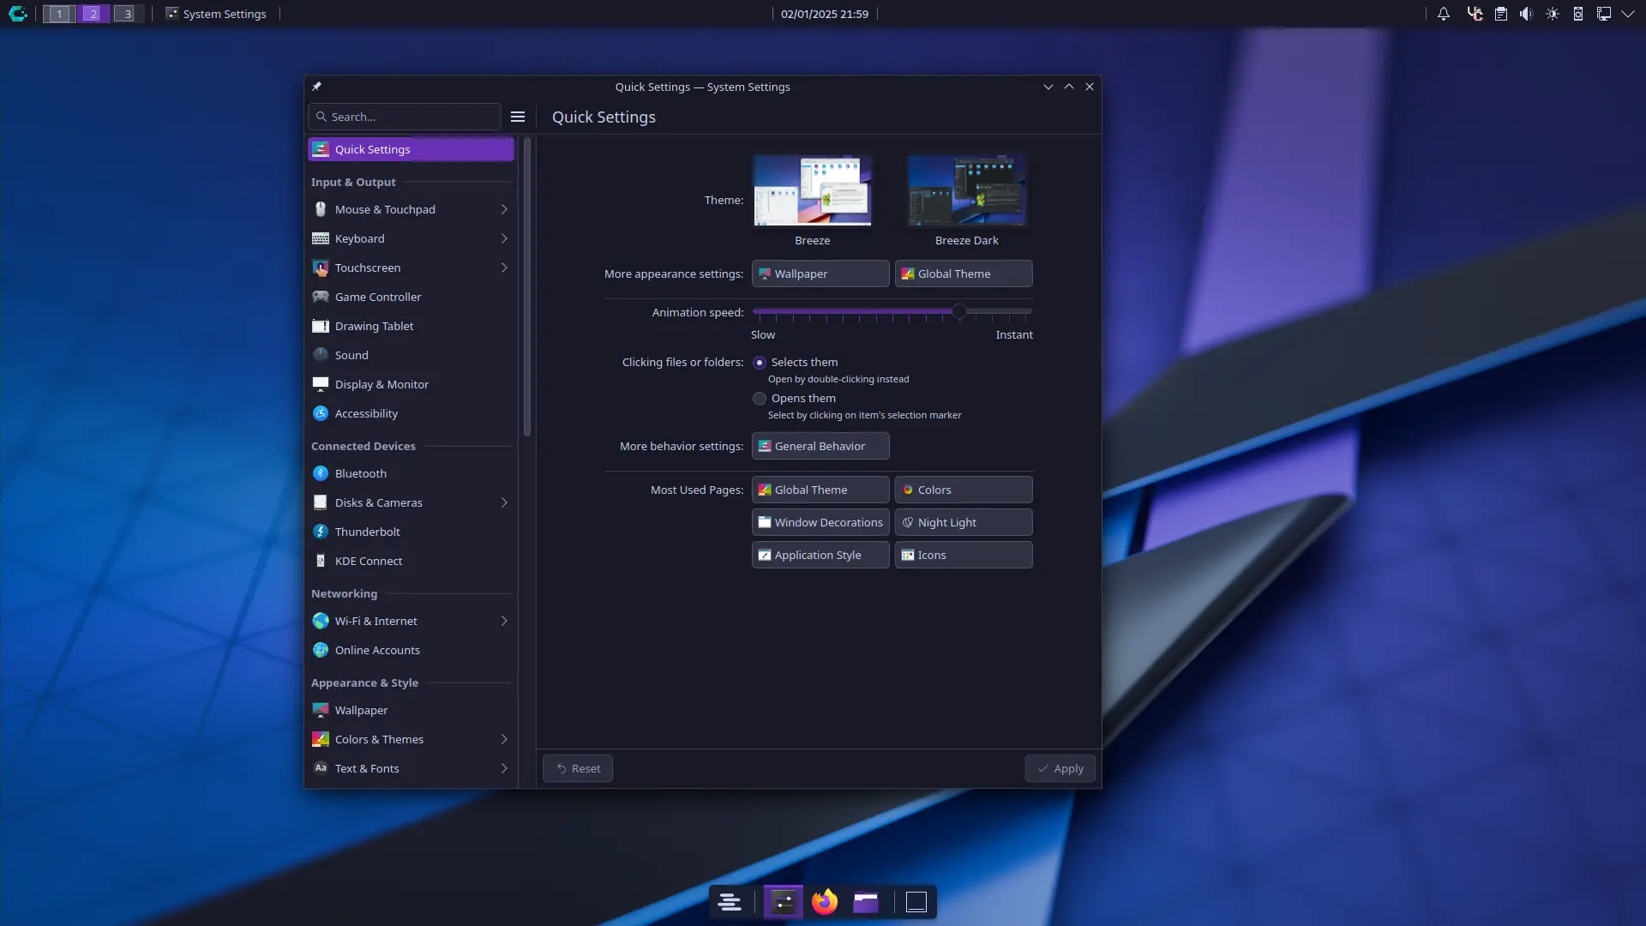Switch to virtual desktop 2
1646x926 pixels.
pyautogui.click(x=93, y=14)
